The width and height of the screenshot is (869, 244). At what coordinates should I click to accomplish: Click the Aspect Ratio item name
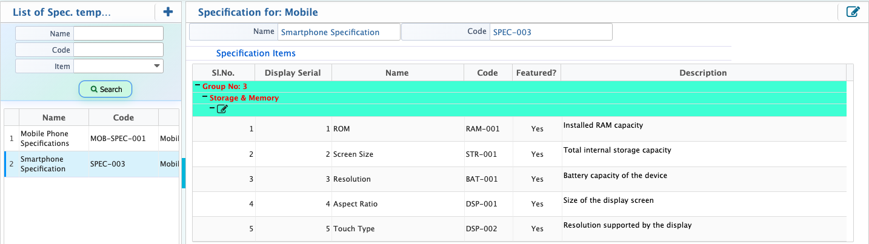[355, 204]
